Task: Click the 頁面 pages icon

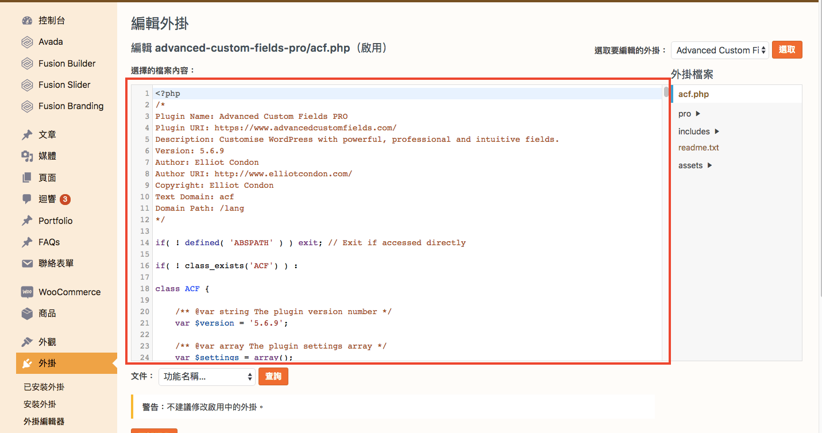Action: pyautogui.click(x=27, y=178)
